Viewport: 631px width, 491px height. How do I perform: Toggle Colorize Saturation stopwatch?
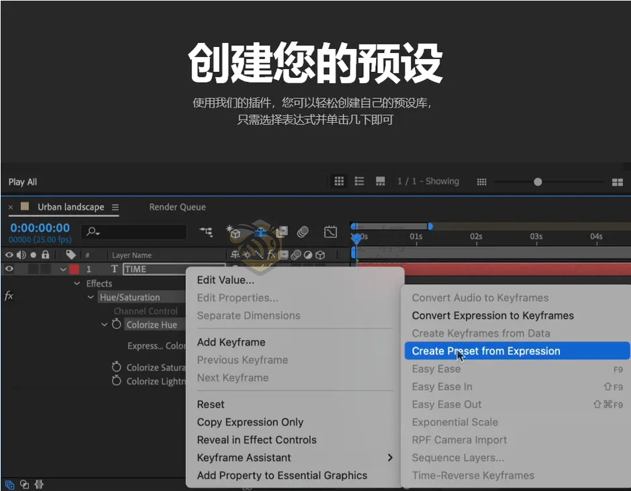(116, 367)
